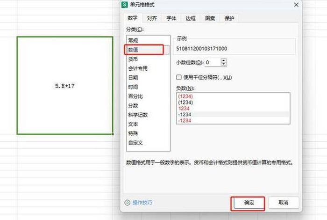327x220 pixels.
Task: Open the 图案 tab
Action: pyautogui.click(x=210, y=18)
